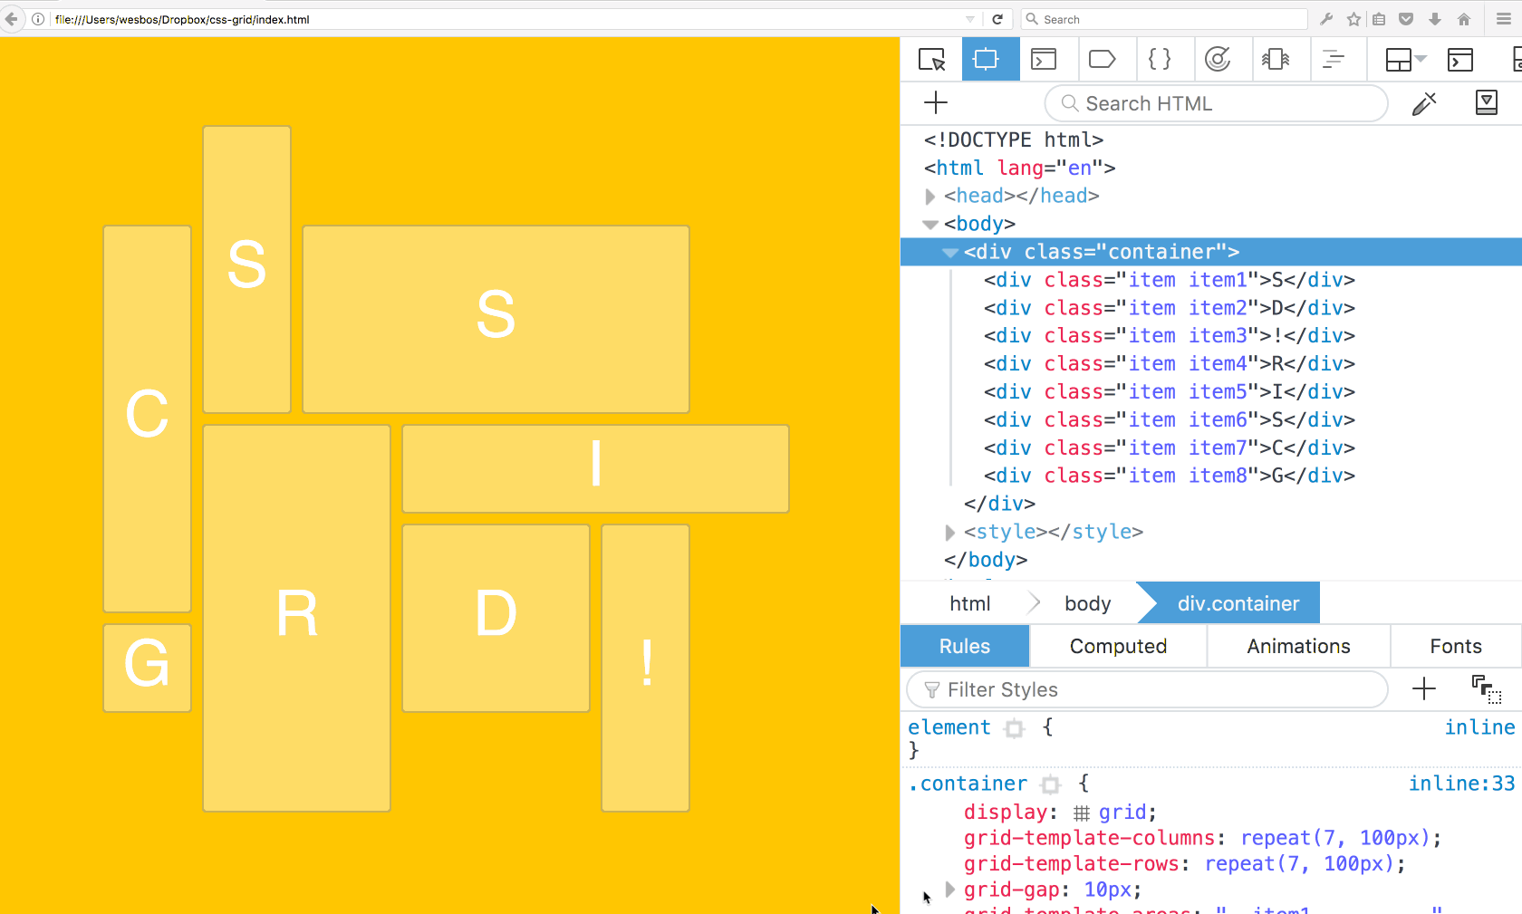Select div.container in the breadcrumb
The width and height of the screenshot is (1522, 914).
[x=1238, y=603]
